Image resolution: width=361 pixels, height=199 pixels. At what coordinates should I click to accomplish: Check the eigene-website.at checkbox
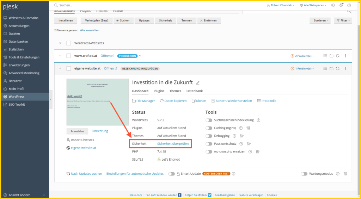[x=69, y=69]
